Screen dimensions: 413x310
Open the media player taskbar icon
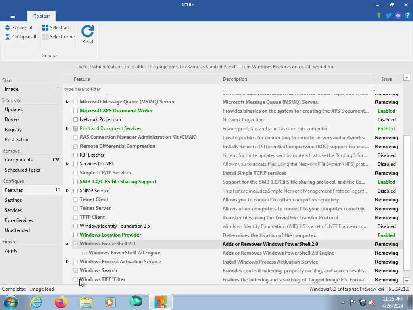[x=110, y=302]
